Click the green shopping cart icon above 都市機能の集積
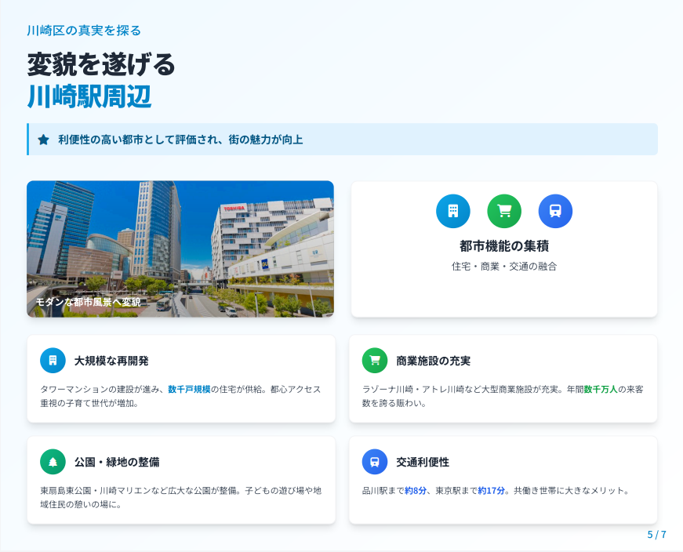The width and height of the screenshot is (683, 552). [504, 211]
